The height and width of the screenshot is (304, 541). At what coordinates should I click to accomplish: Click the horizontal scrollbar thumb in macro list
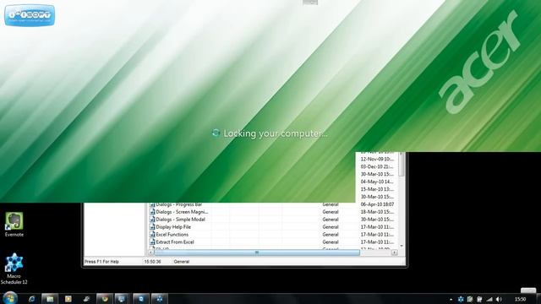point(257,252)
